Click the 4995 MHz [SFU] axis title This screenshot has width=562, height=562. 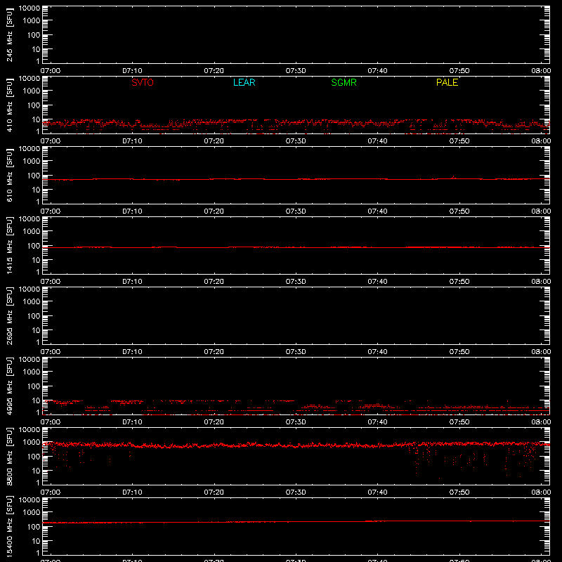pos(9,386)
